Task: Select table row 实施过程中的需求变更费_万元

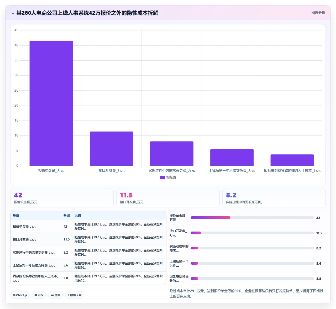Action: point(88,252)
